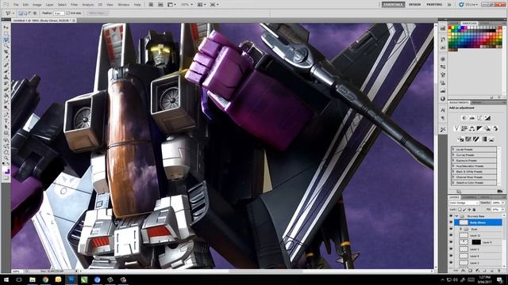Select the Brush tool in toolbox
This screenshot has width=508, height=285.
(6, 70)
